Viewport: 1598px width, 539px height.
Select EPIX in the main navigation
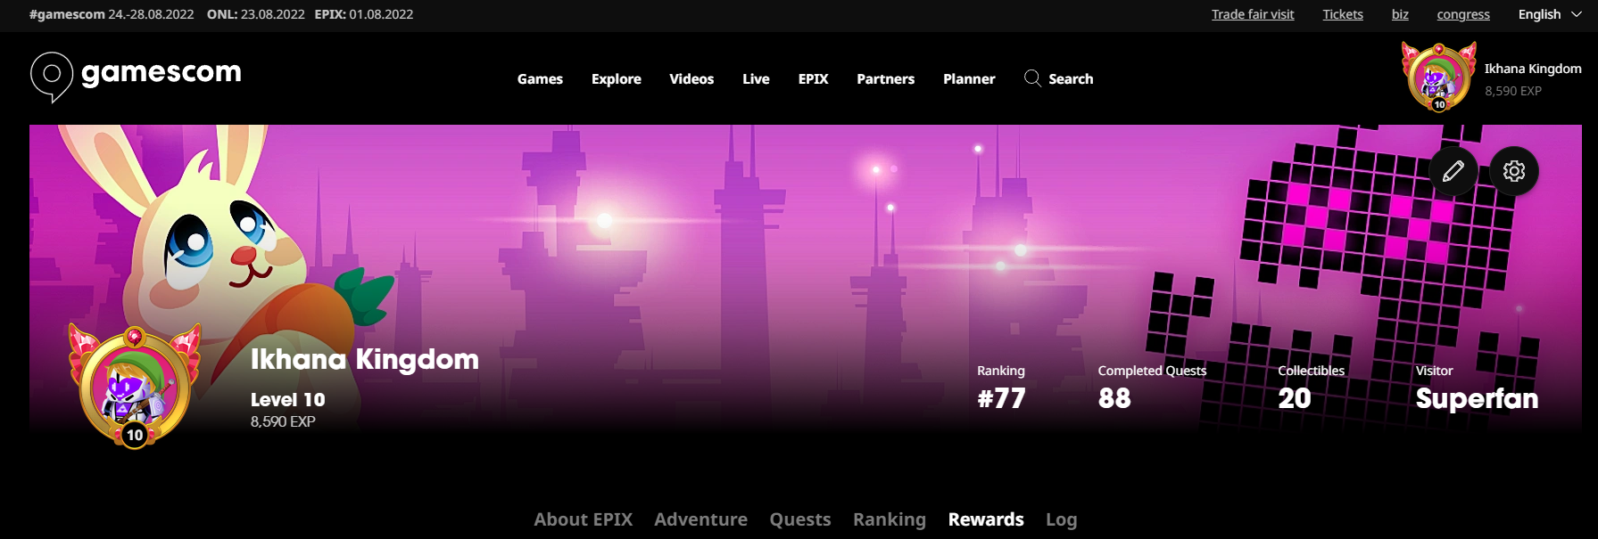813,78
